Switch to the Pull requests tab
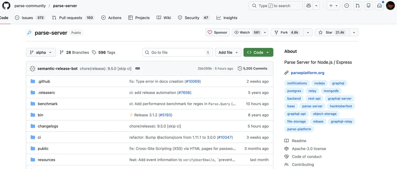Viewport: 397px width, 169px height. click(70, 18)
